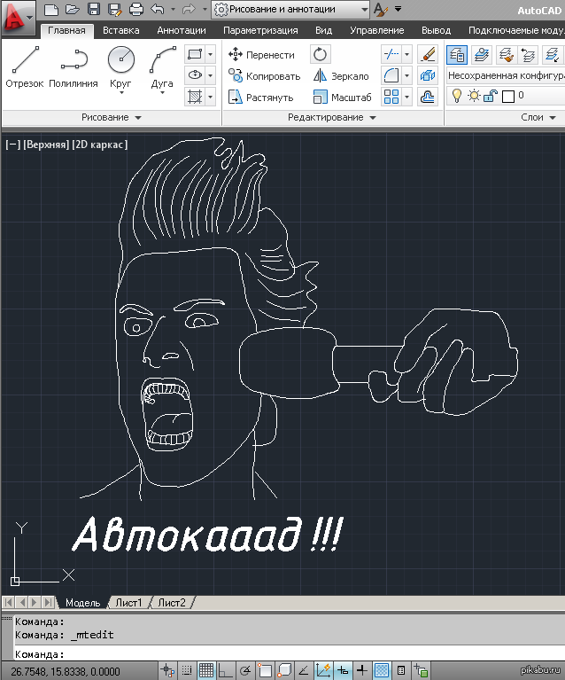Click the Array tool icon
This screenshot has width=565, height=680.
[391, 97]
